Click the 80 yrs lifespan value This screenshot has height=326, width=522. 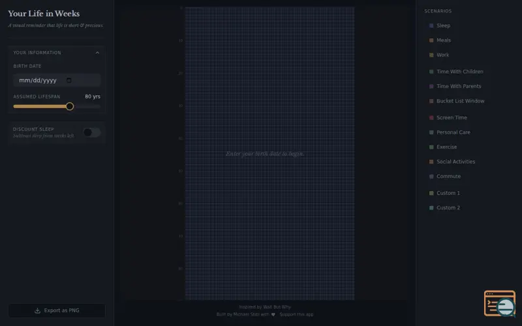click(93, 96)
